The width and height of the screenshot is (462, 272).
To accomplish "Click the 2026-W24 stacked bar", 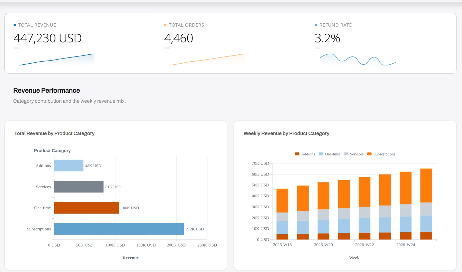I will click(x=406, y=206).
